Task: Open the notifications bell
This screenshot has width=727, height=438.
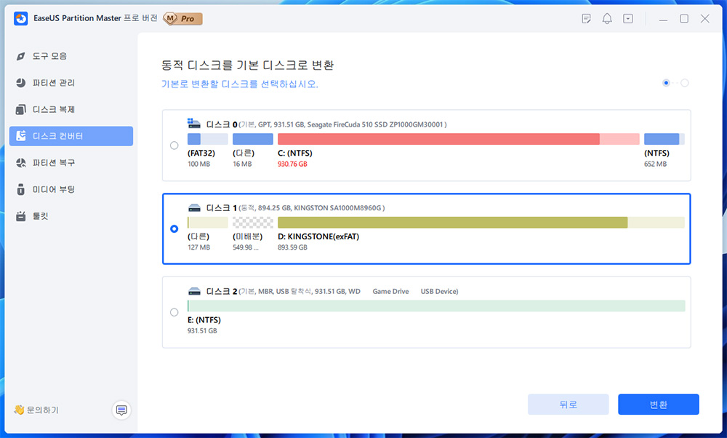Action: tap(607, 19)
